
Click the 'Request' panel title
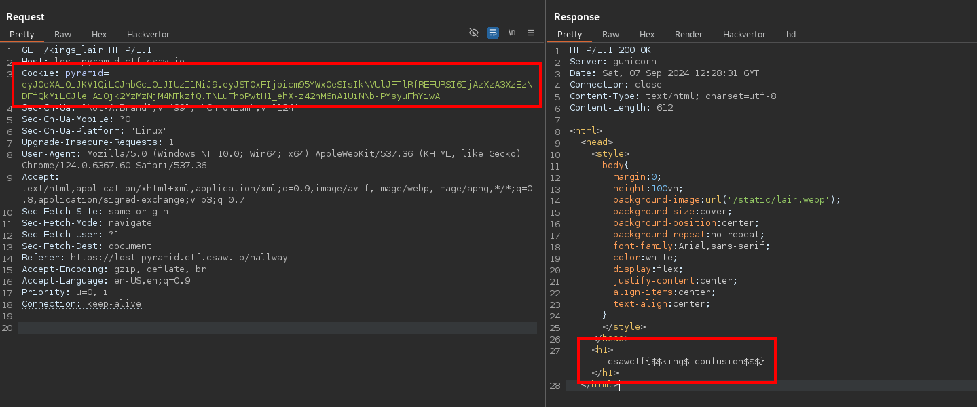click(26, 17)
